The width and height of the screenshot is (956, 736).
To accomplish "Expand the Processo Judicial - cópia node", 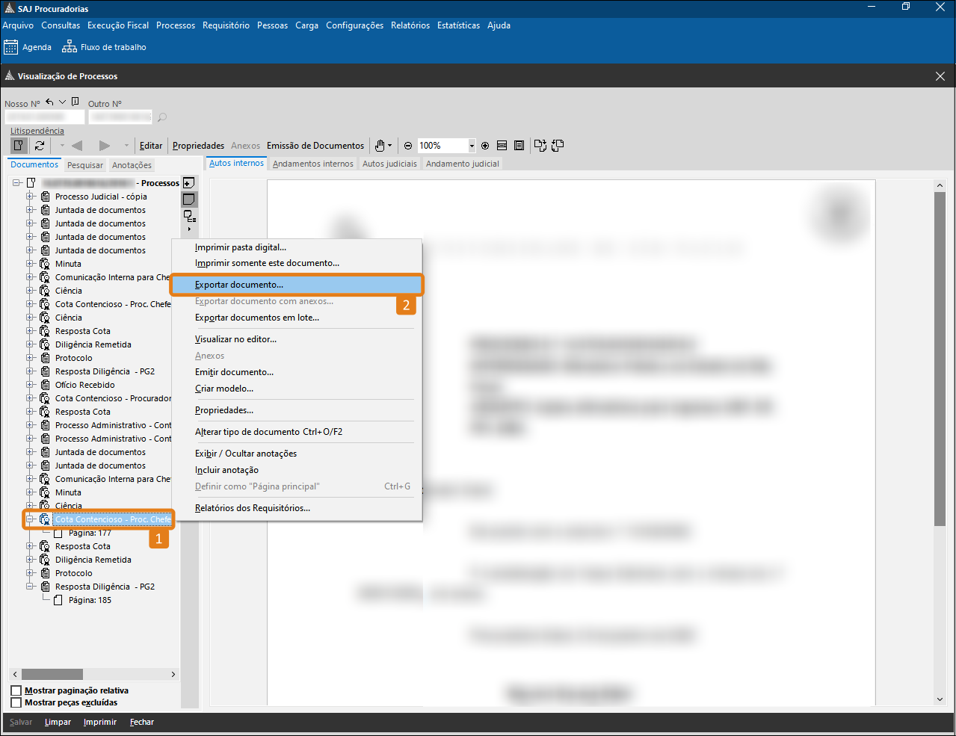I will tap(31, 197).
